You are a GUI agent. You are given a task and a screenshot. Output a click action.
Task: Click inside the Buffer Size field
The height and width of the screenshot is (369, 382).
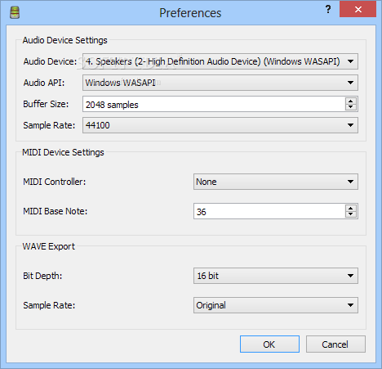click(x=214, y=104)
